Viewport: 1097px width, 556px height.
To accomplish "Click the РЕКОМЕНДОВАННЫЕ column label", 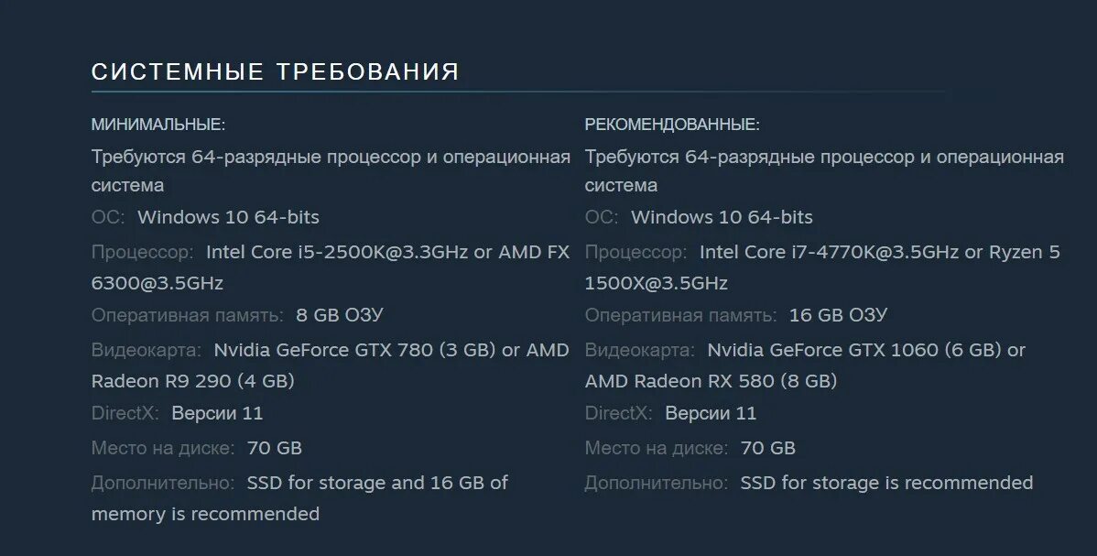I will [x=672, y=125].
